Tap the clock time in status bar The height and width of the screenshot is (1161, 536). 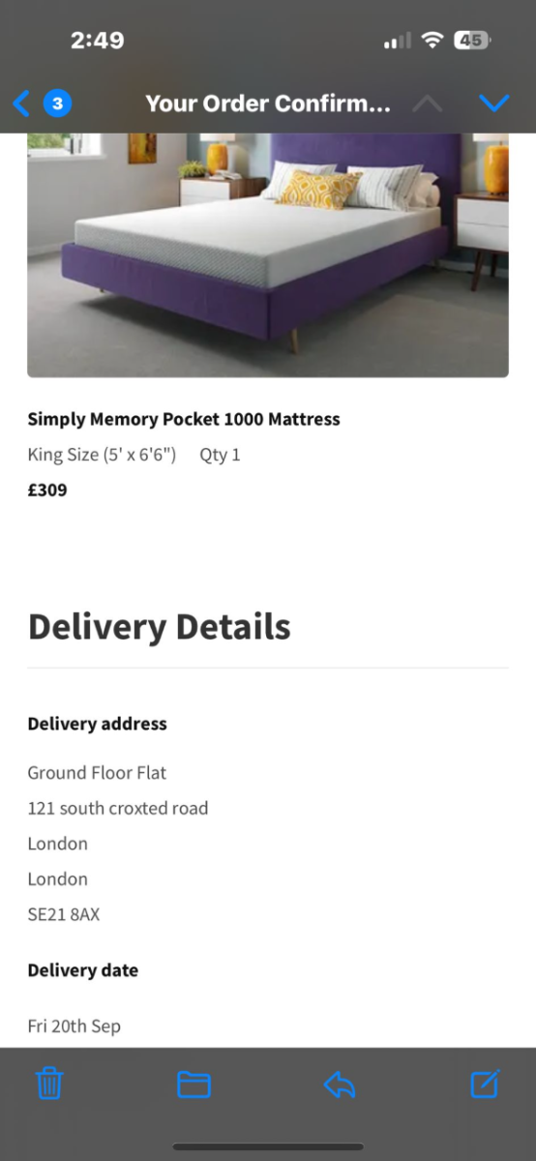[98, 41]
